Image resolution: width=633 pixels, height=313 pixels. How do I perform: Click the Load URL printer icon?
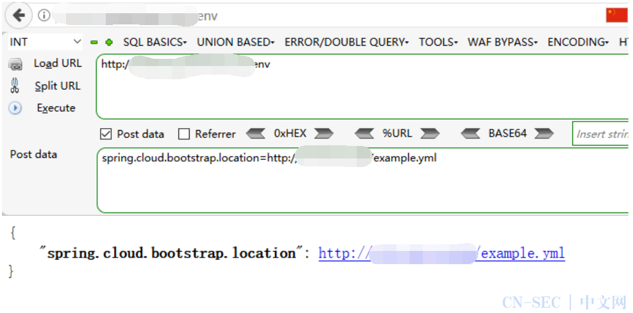pyautogui.click(x=15, y=64)
